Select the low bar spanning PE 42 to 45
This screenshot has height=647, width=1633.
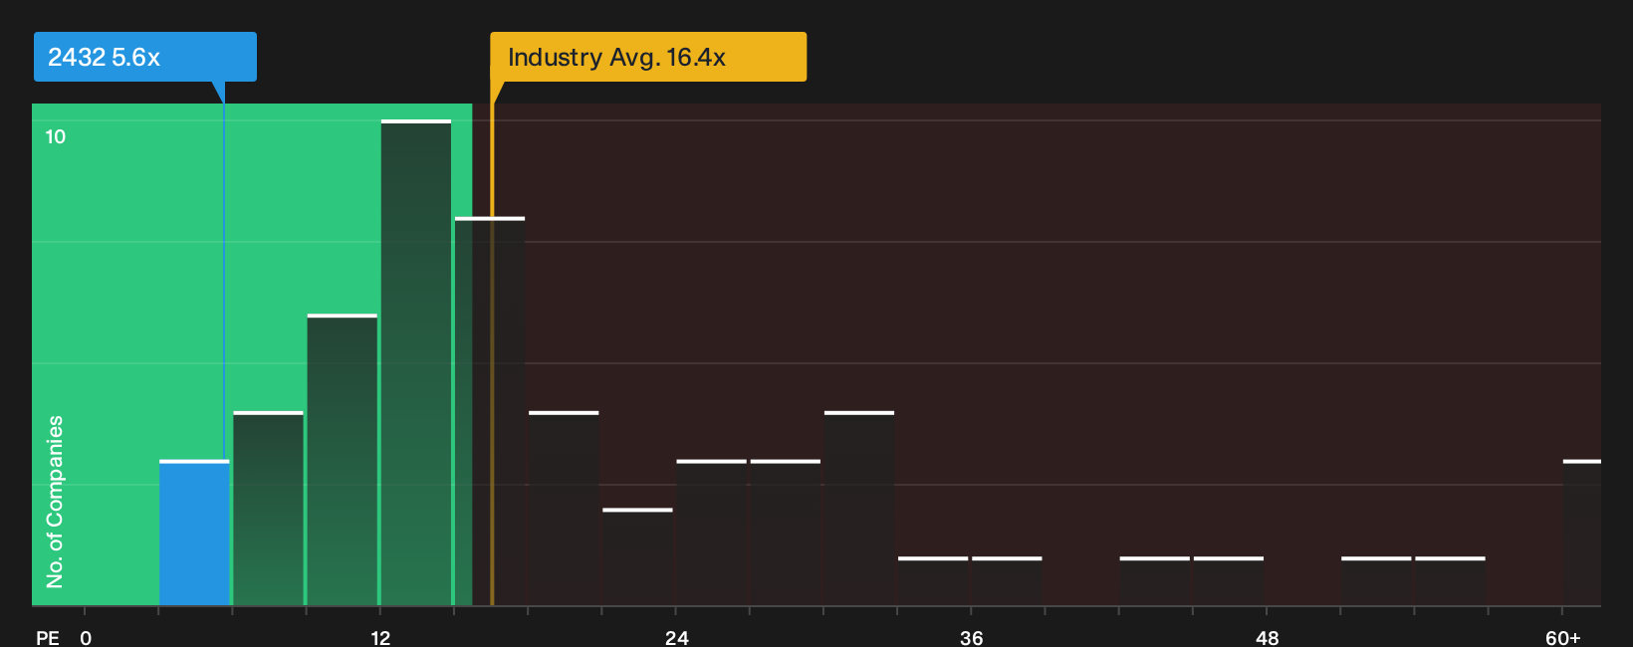point(1155,581)
